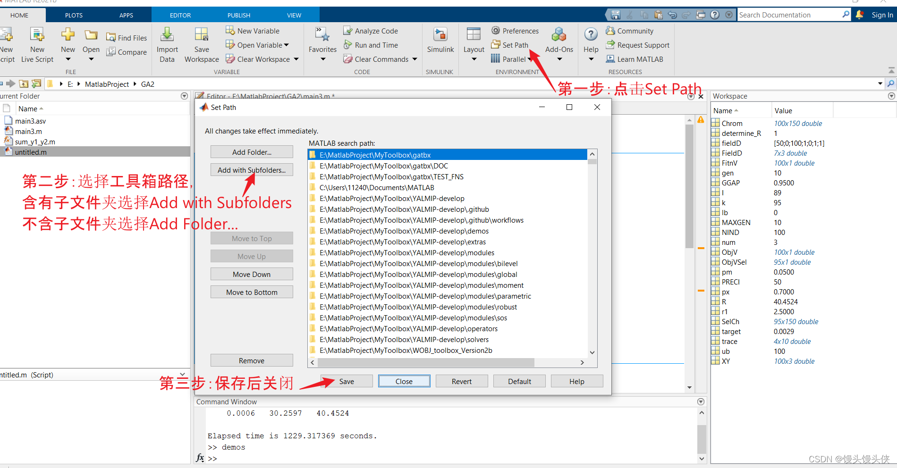
Task: Click the Move Down button
Action: pyautogui.click(x=252, y=274)
